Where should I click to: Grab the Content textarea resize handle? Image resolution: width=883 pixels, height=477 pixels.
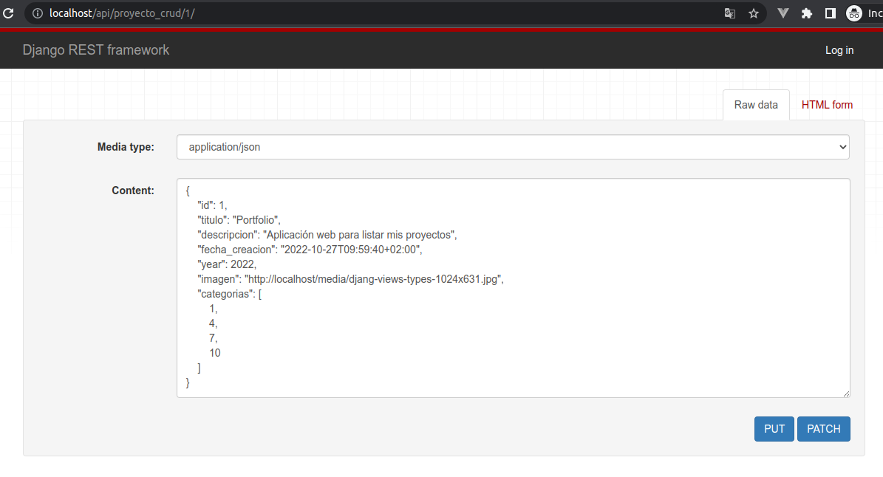[845, 394]
